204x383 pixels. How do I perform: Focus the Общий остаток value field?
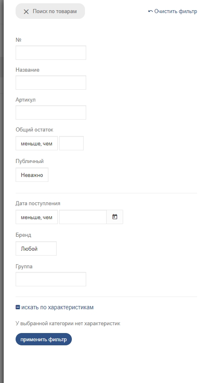click(x=71, y=143)
